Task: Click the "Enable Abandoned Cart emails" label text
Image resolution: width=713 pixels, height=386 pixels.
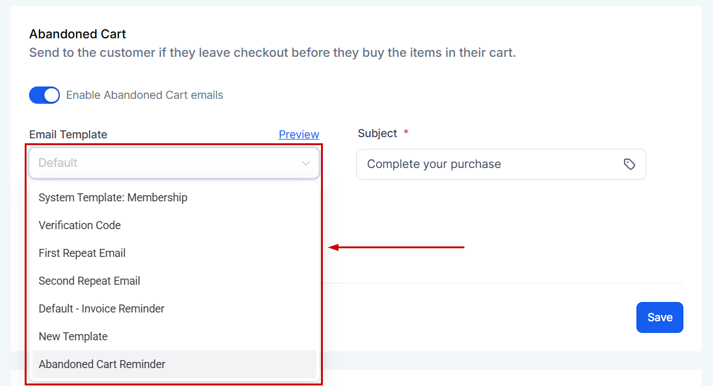Action: coord(144,95)
